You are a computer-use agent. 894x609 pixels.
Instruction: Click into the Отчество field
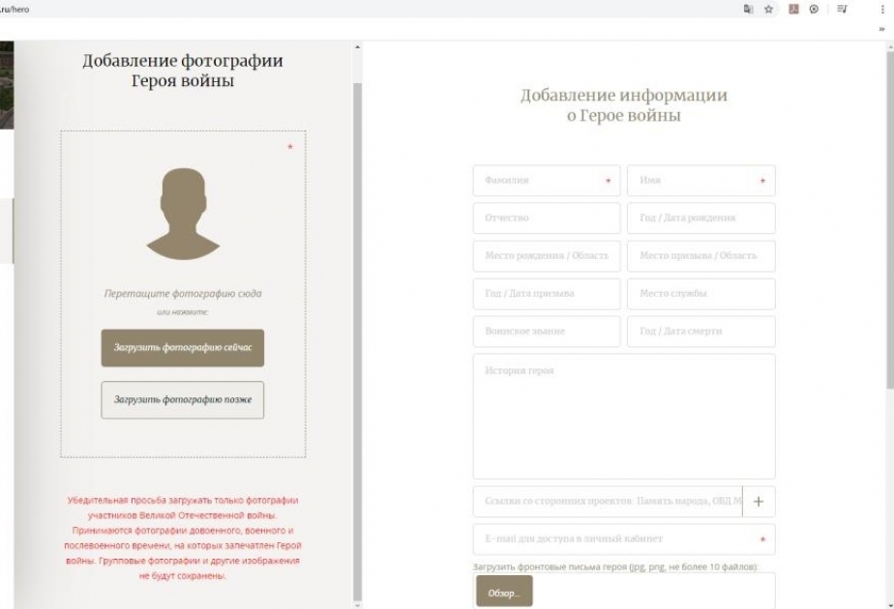tap(547, 218)
